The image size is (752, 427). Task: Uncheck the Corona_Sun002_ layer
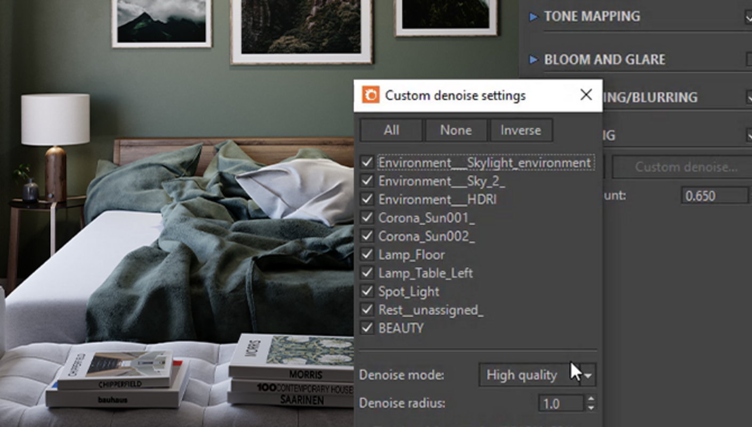tap(367, 236)
